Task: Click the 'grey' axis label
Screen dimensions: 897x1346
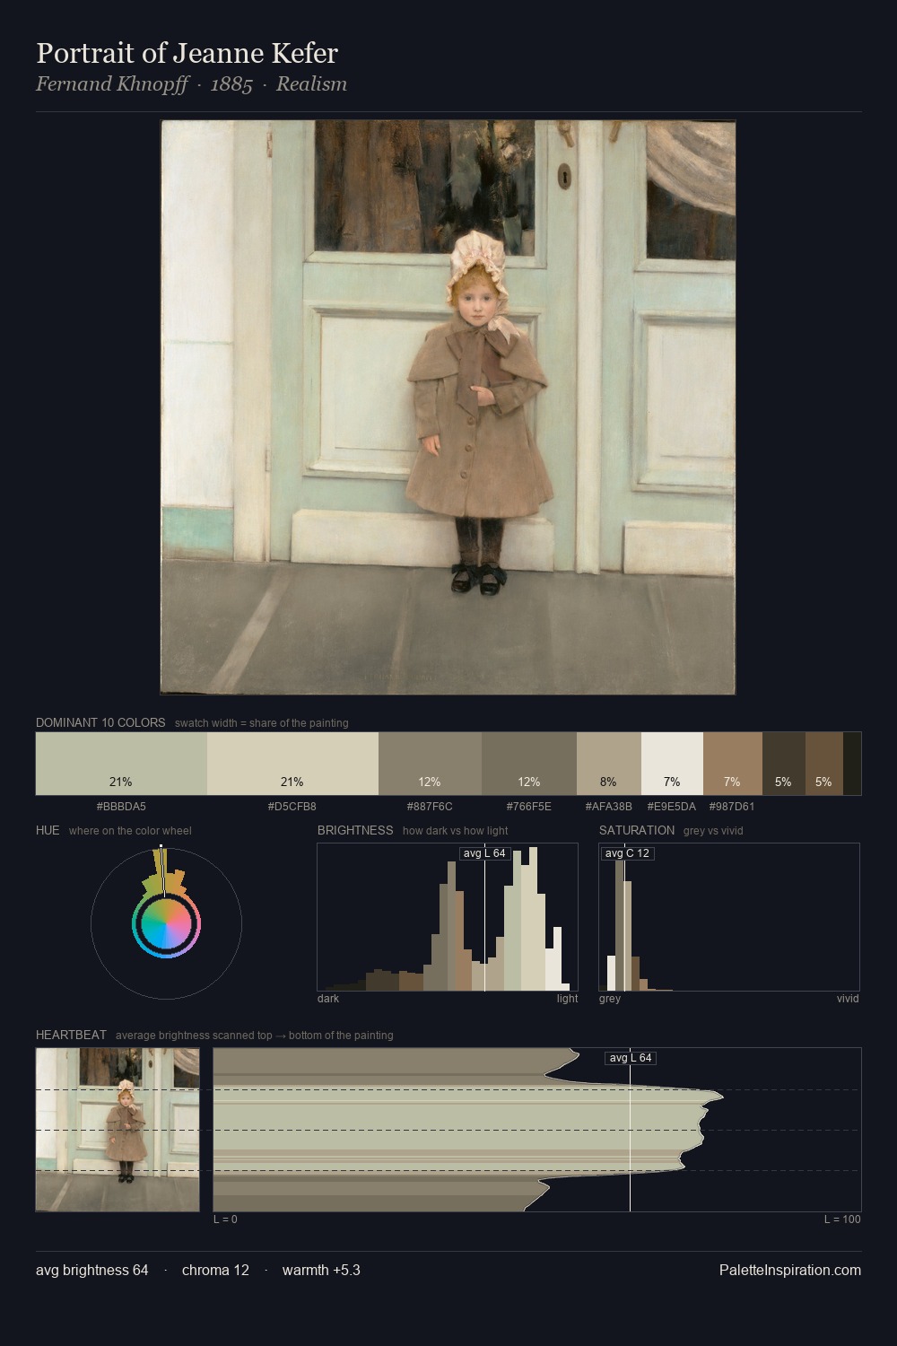Action: (x=610, y=999)
